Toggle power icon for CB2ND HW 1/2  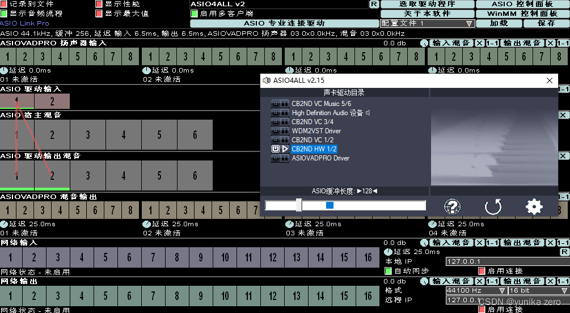tap(276, 149)
